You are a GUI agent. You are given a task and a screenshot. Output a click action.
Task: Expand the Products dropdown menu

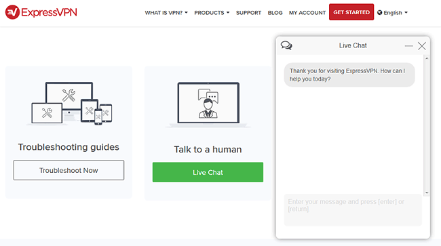pos(212,13)
